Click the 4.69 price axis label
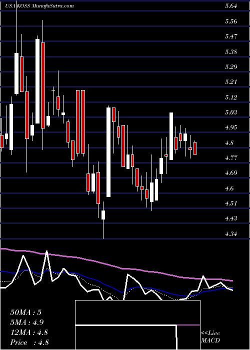This screenshot has width=250, height=350. (231, 173)
